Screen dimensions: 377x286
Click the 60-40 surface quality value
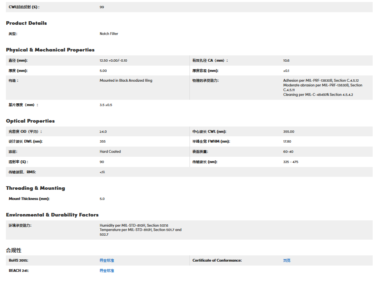[x=288, y=152]
